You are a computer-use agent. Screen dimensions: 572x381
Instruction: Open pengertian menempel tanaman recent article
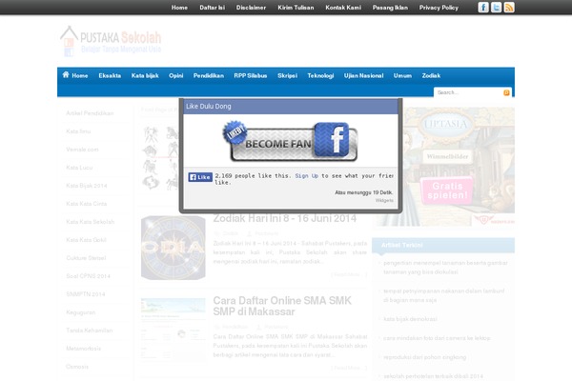point(445,268)
